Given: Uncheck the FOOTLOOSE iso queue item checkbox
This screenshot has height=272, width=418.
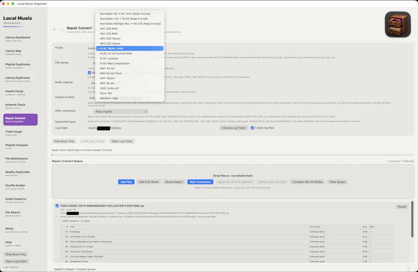Looking at the screenshot, I should 57,206.
